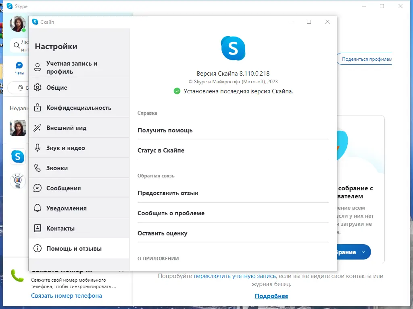
Task: Maximize the Скайп settings window
Action: tap(309, 22)
